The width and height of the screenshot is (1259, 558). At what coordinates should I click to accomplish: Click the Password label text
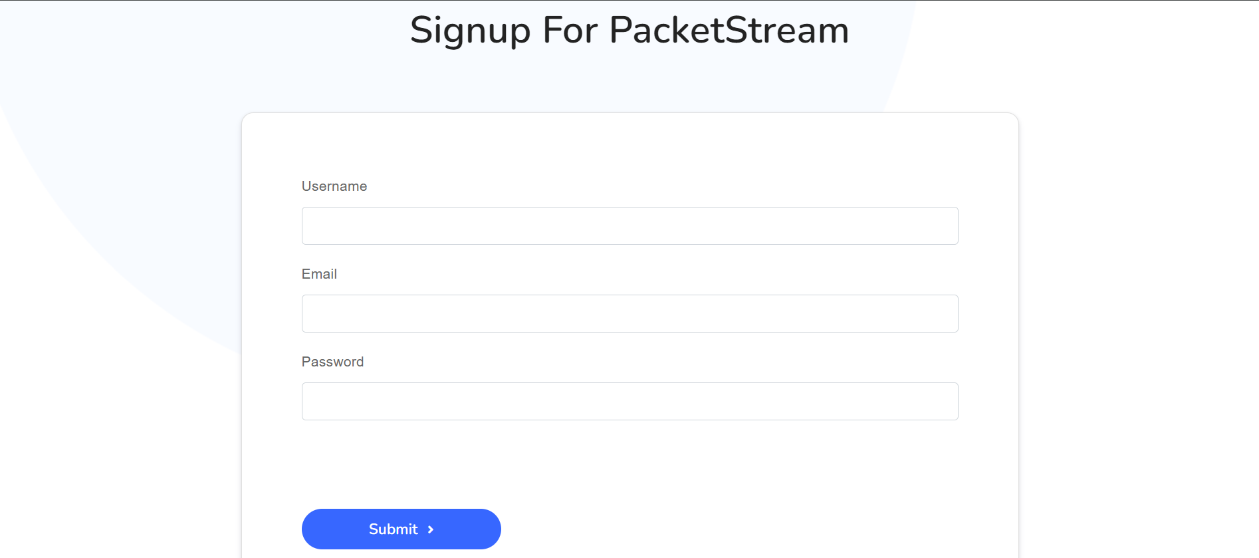point(332,362)
